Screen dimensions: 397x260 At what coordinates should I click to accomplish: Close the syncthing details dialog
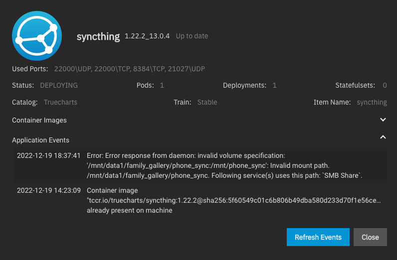(370, 237)
